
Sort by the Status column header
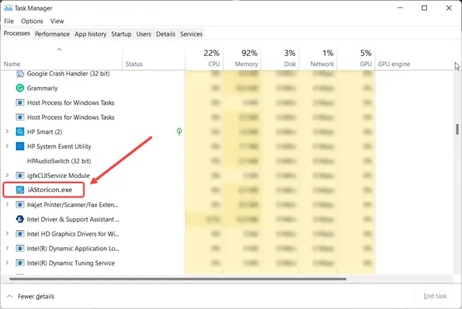click(154, 58)
